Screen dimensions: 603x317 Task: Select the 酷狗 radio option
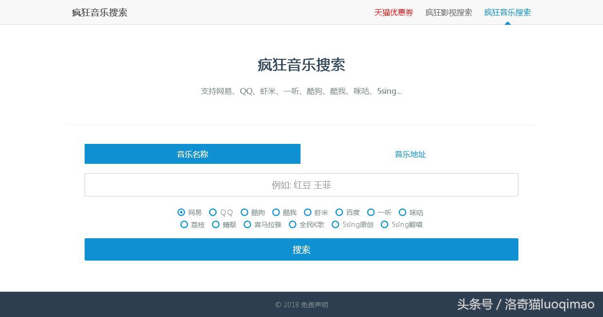(245, 212)
